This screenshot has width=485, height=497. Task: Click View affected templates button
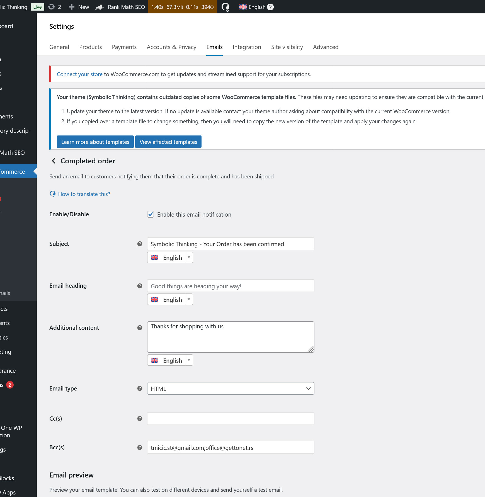(x=168, y=142)
